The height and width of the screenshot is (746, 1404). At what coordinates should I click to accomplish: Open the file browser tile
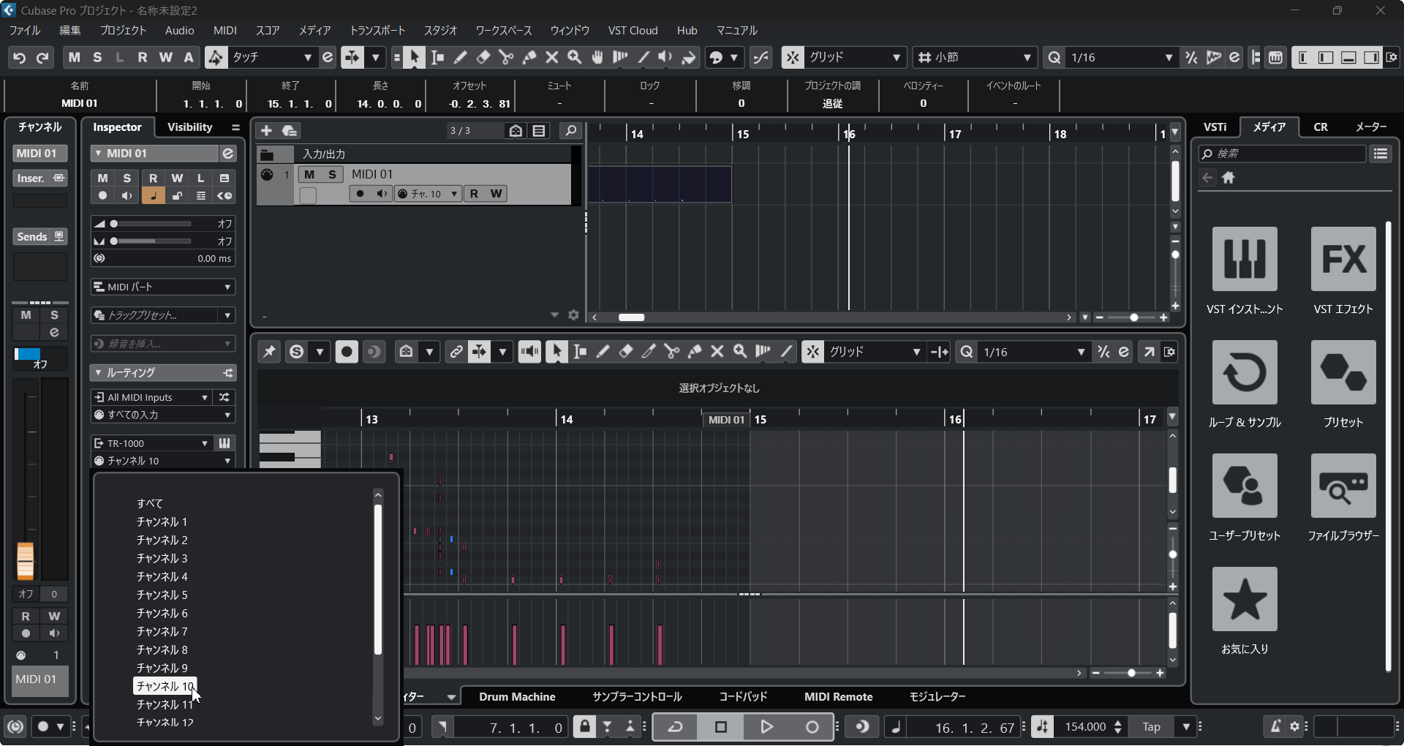pos(1343,486)
